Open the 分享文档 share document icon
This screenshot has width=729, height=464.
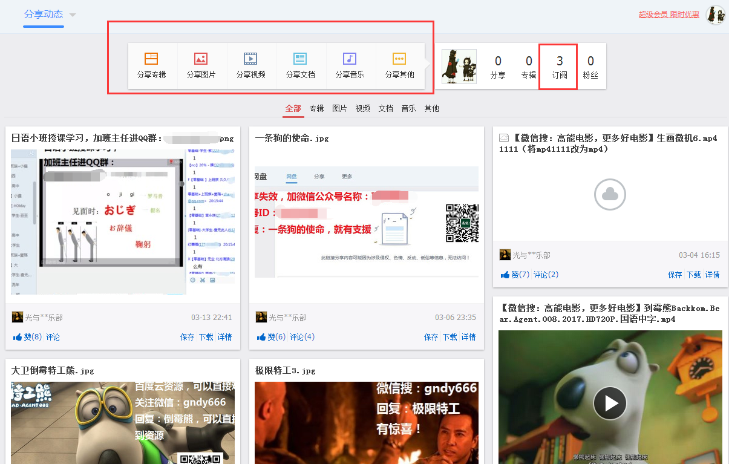300,65
